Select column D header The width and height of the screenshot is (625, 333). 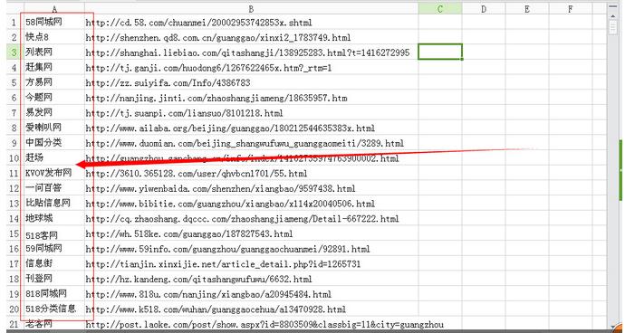tap(484, 9)
